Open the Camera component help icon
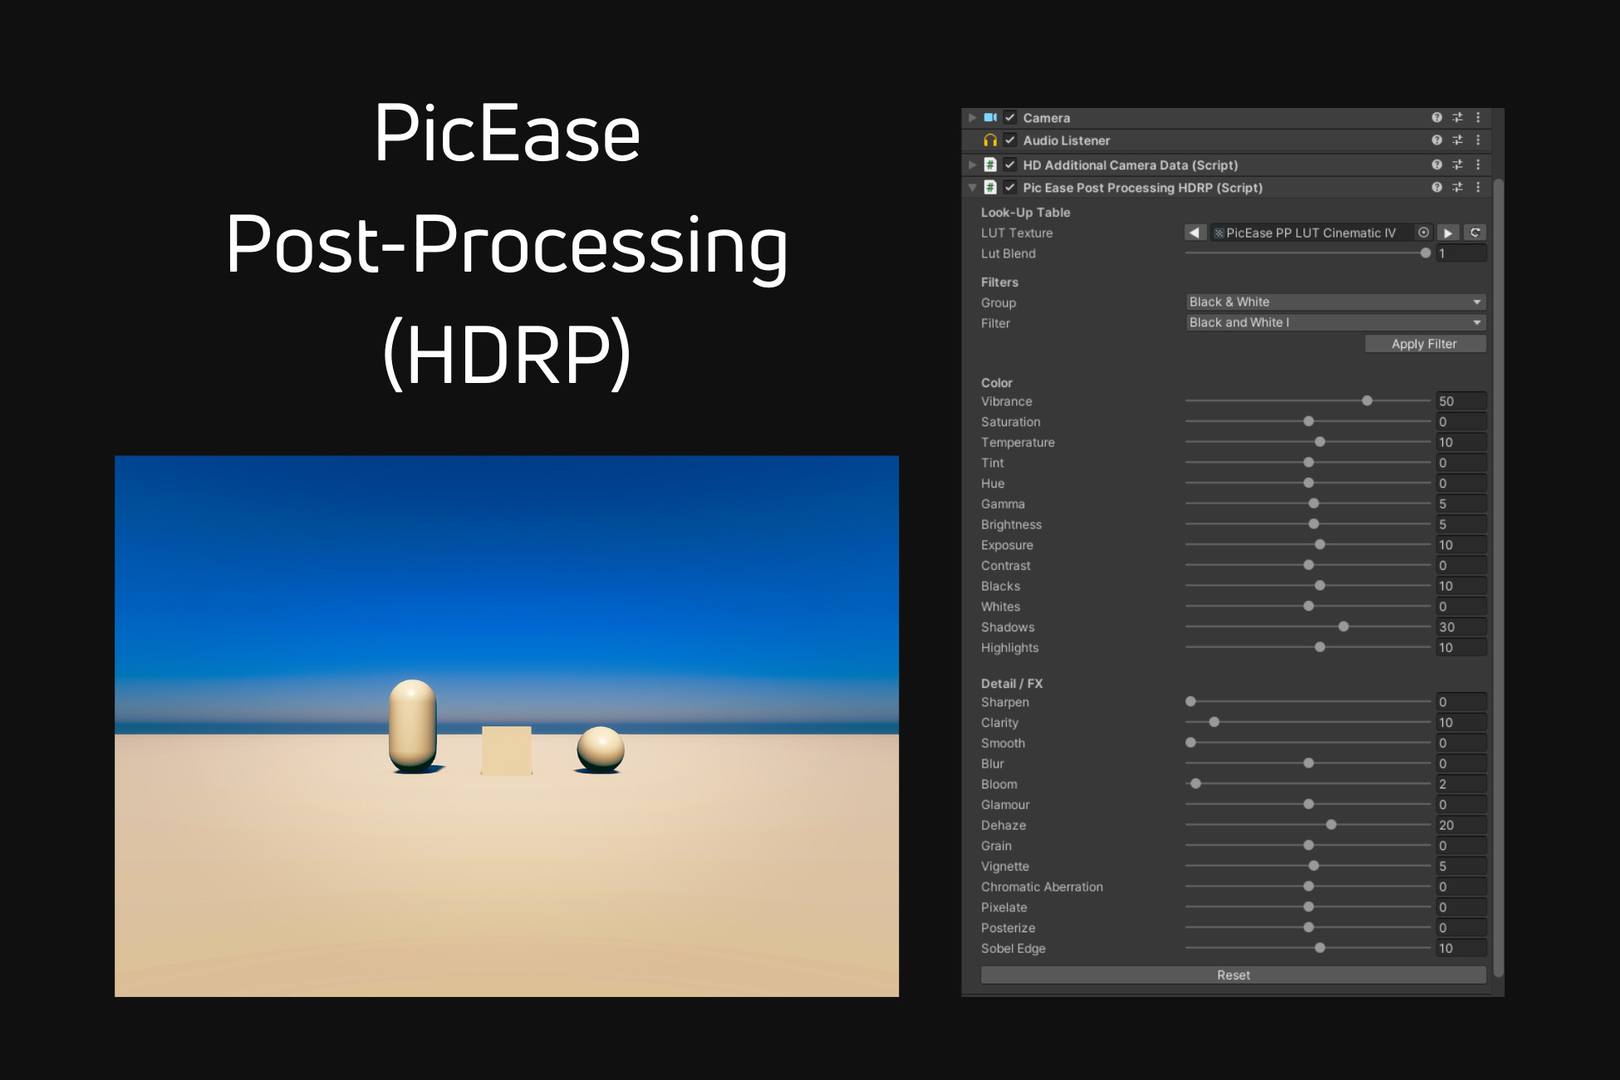1620x1080 pixels. [x=1436, y=118]
